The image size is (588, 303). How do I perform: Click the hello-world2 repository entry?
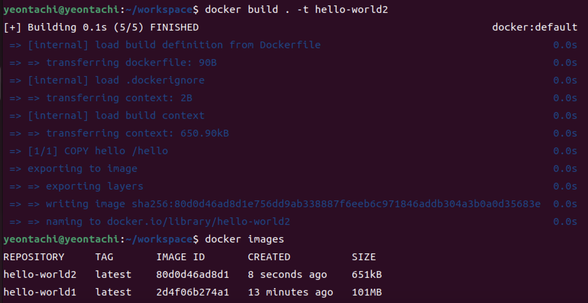click(x=40, y=274)
